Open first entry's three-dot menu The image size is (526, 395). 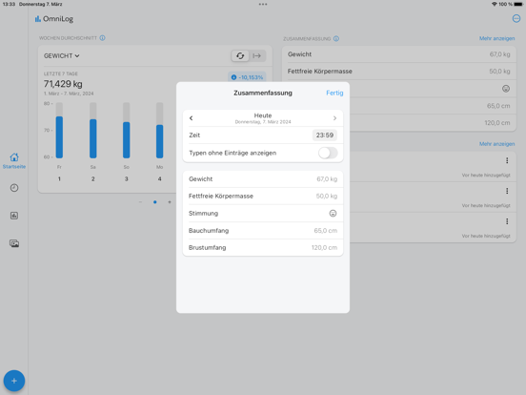(507, 160)
